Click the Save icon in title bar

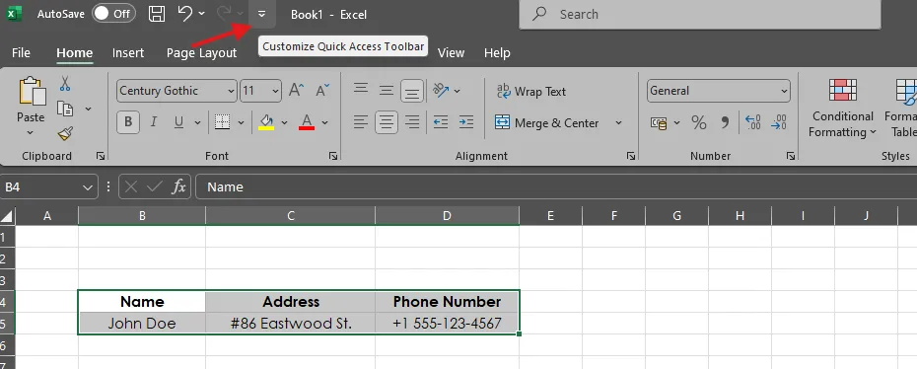click(x=157, y=14)
